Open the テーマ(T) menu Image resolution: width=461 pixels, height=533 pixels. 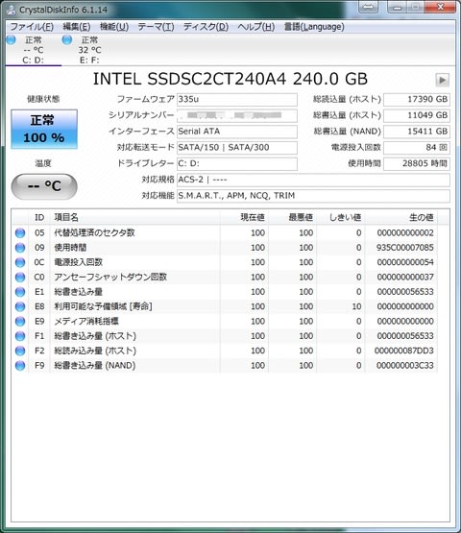coord(156,27)
